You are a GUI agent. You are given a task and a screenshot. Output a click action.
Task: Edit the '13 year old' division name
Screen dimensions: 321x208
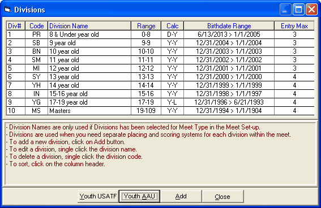click(x=89, y=77)
